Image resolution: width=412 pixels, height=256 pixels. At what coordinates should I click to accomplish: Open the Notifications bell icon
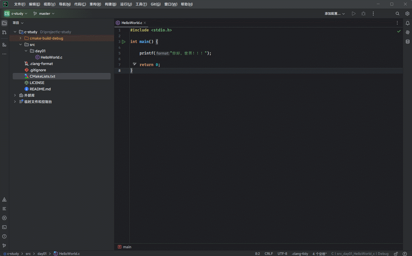pyautogui.click(x=407, y=23)
